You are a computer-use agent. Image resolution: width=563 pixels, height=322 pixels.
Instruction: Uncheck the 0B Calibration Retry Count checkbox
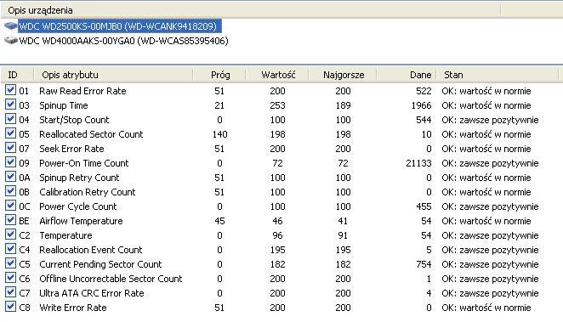10,191
